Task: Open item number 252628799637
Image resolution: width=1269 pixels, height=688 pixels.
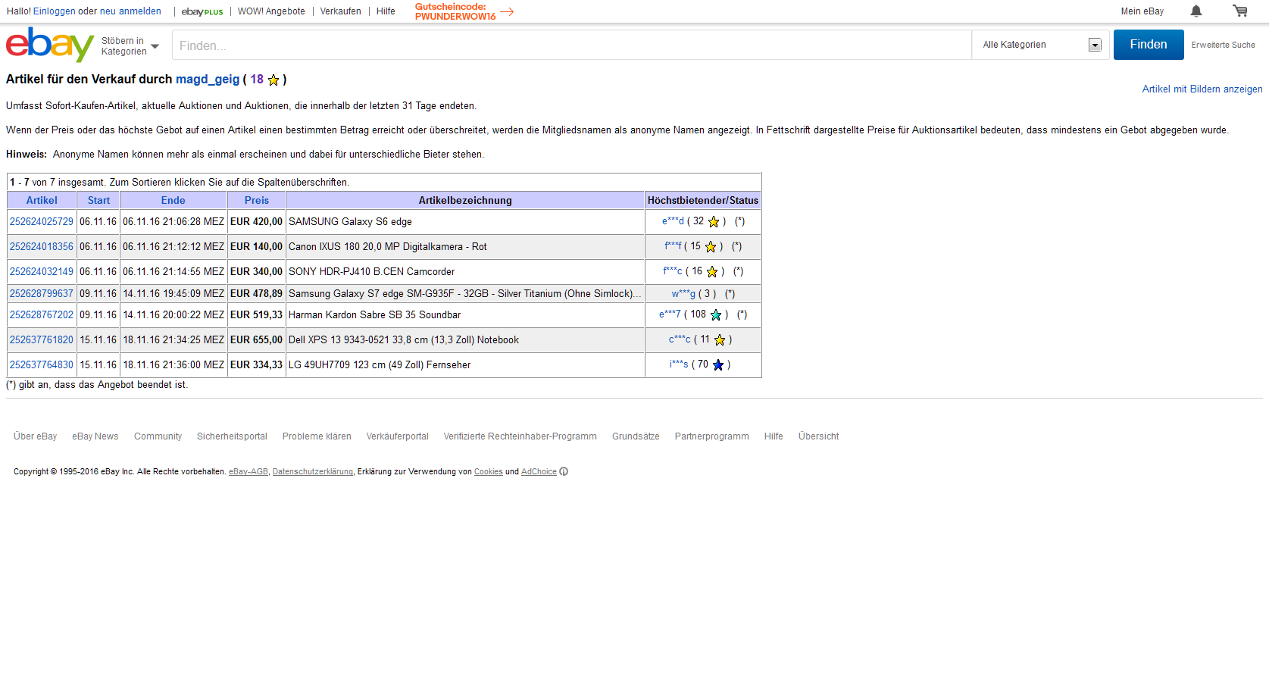Action: pyautogui.click(x=42, y=294)
